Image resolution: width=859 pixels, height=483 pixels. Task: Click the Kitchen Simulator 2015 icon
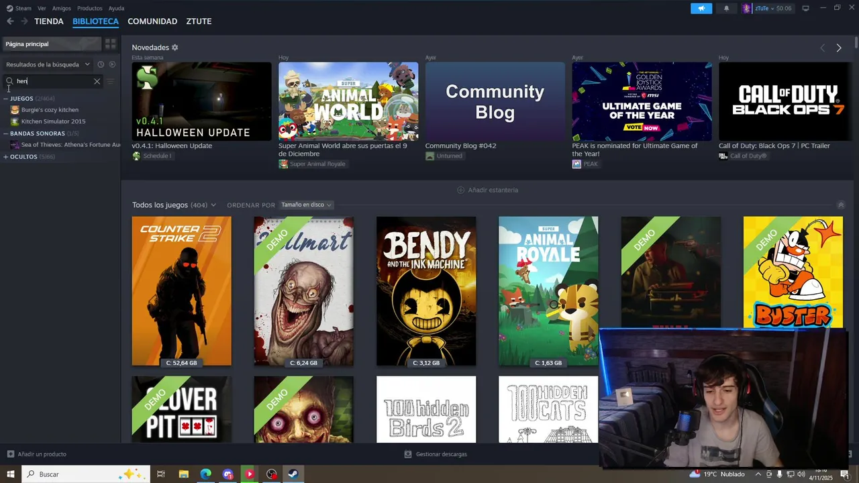pos(15,121)
